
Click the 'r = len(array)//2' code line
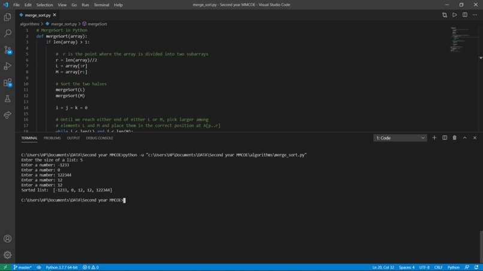point(76,60)
